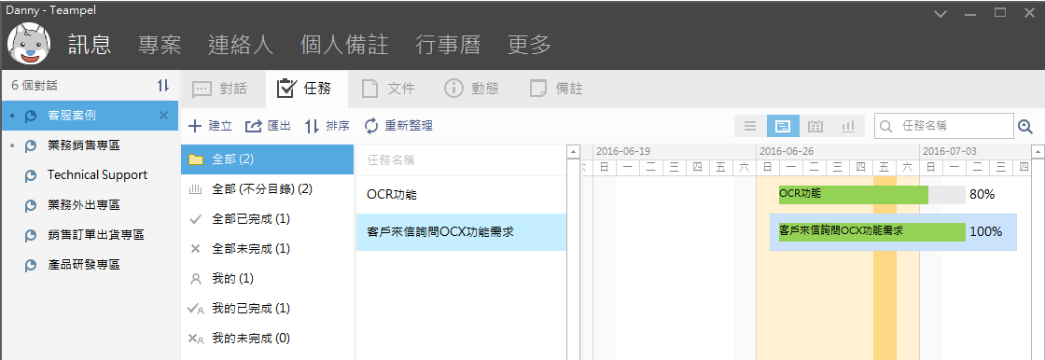Filter by 我的已完成 (1)
1045x360 pixels.
pos(267,309)
